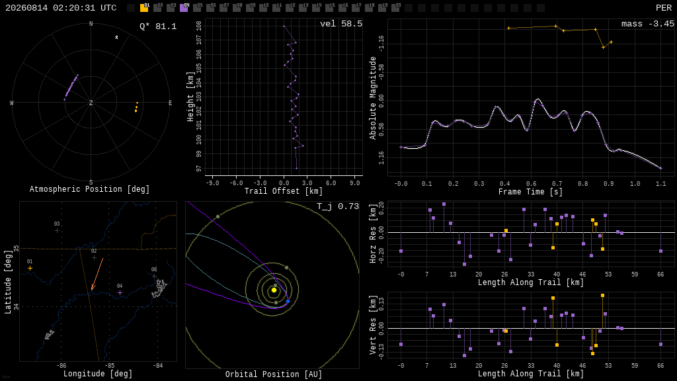Click the Atmospheric Position [deg] axis title

point(89,189)
